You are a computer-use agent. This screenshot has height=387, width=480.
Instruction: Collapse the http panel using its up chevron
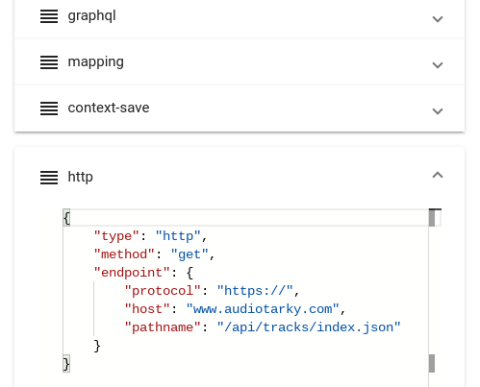pos(438,175)
